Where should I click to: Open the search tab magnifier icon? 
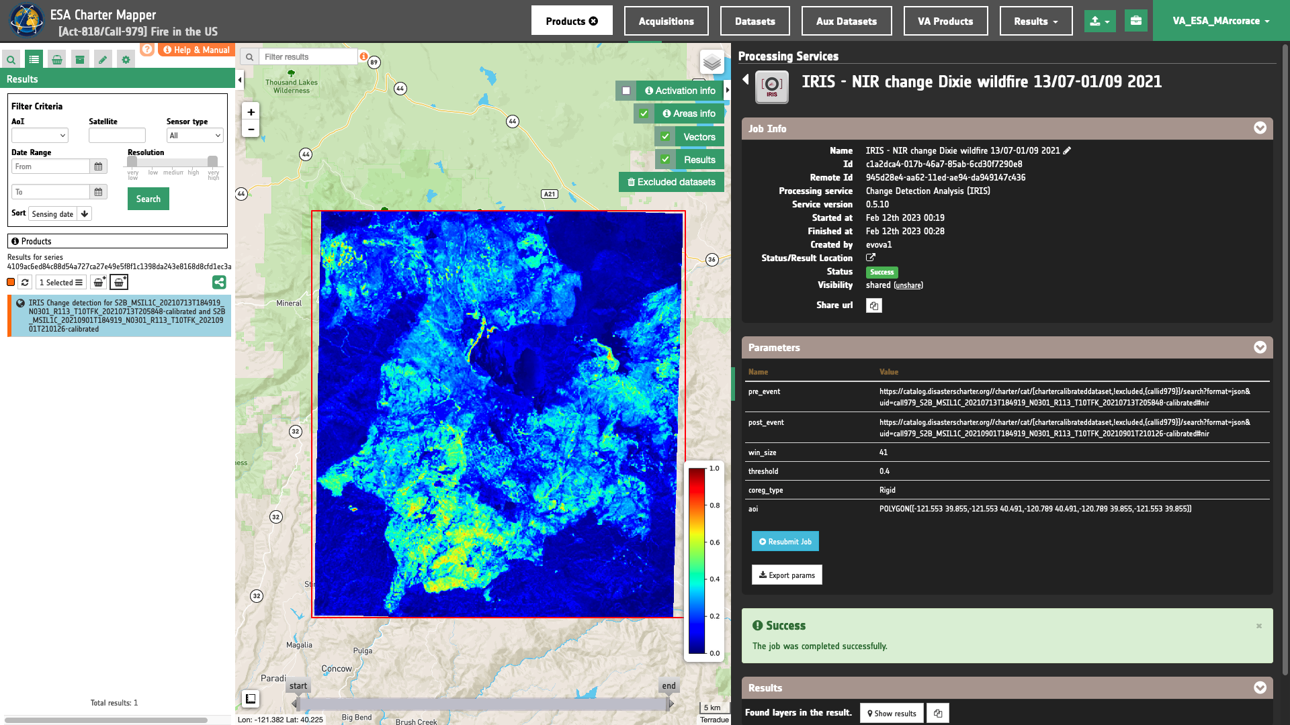coord(11,60)
